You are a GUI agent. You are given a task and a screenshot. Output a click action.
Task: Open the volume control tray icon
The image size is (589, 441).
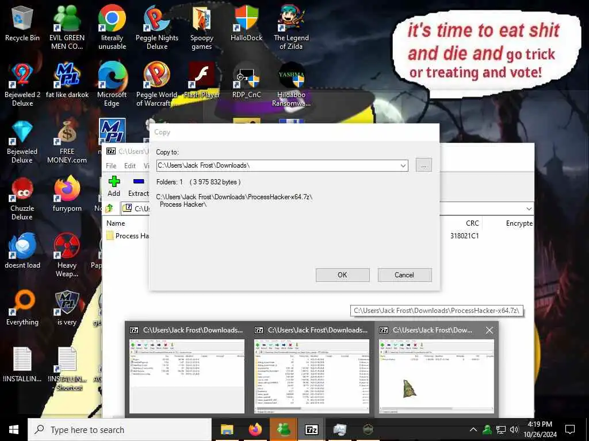coord(514,430)
